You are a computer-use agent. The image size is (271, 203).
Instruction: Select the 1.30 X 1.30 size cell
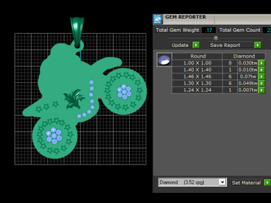pyautogui.click(x=197, y=83)
